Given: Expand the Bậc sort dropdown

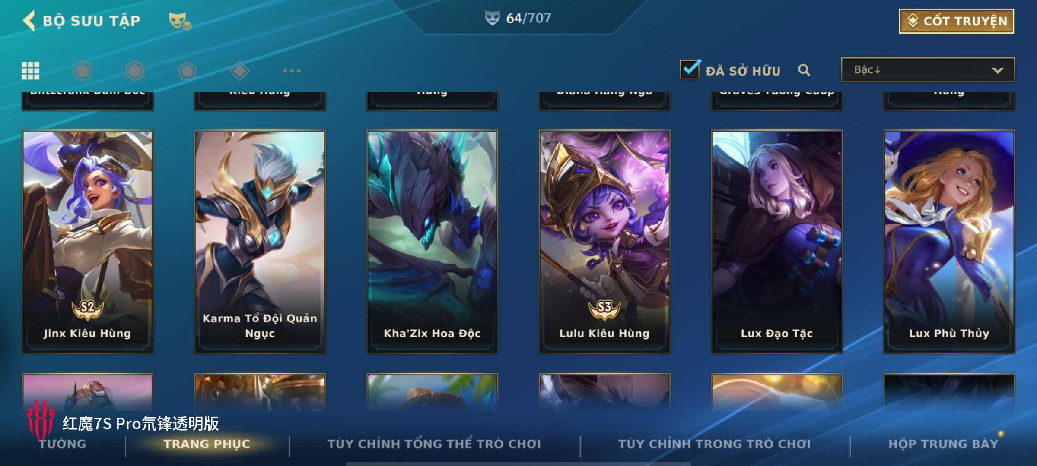Looking at the screenshot, I should coord(928,70).
